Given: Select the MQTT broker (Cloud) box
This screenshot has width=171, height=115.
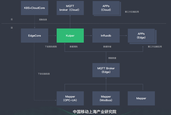Looking at the screenshot, I should click(x=70, y=8).
